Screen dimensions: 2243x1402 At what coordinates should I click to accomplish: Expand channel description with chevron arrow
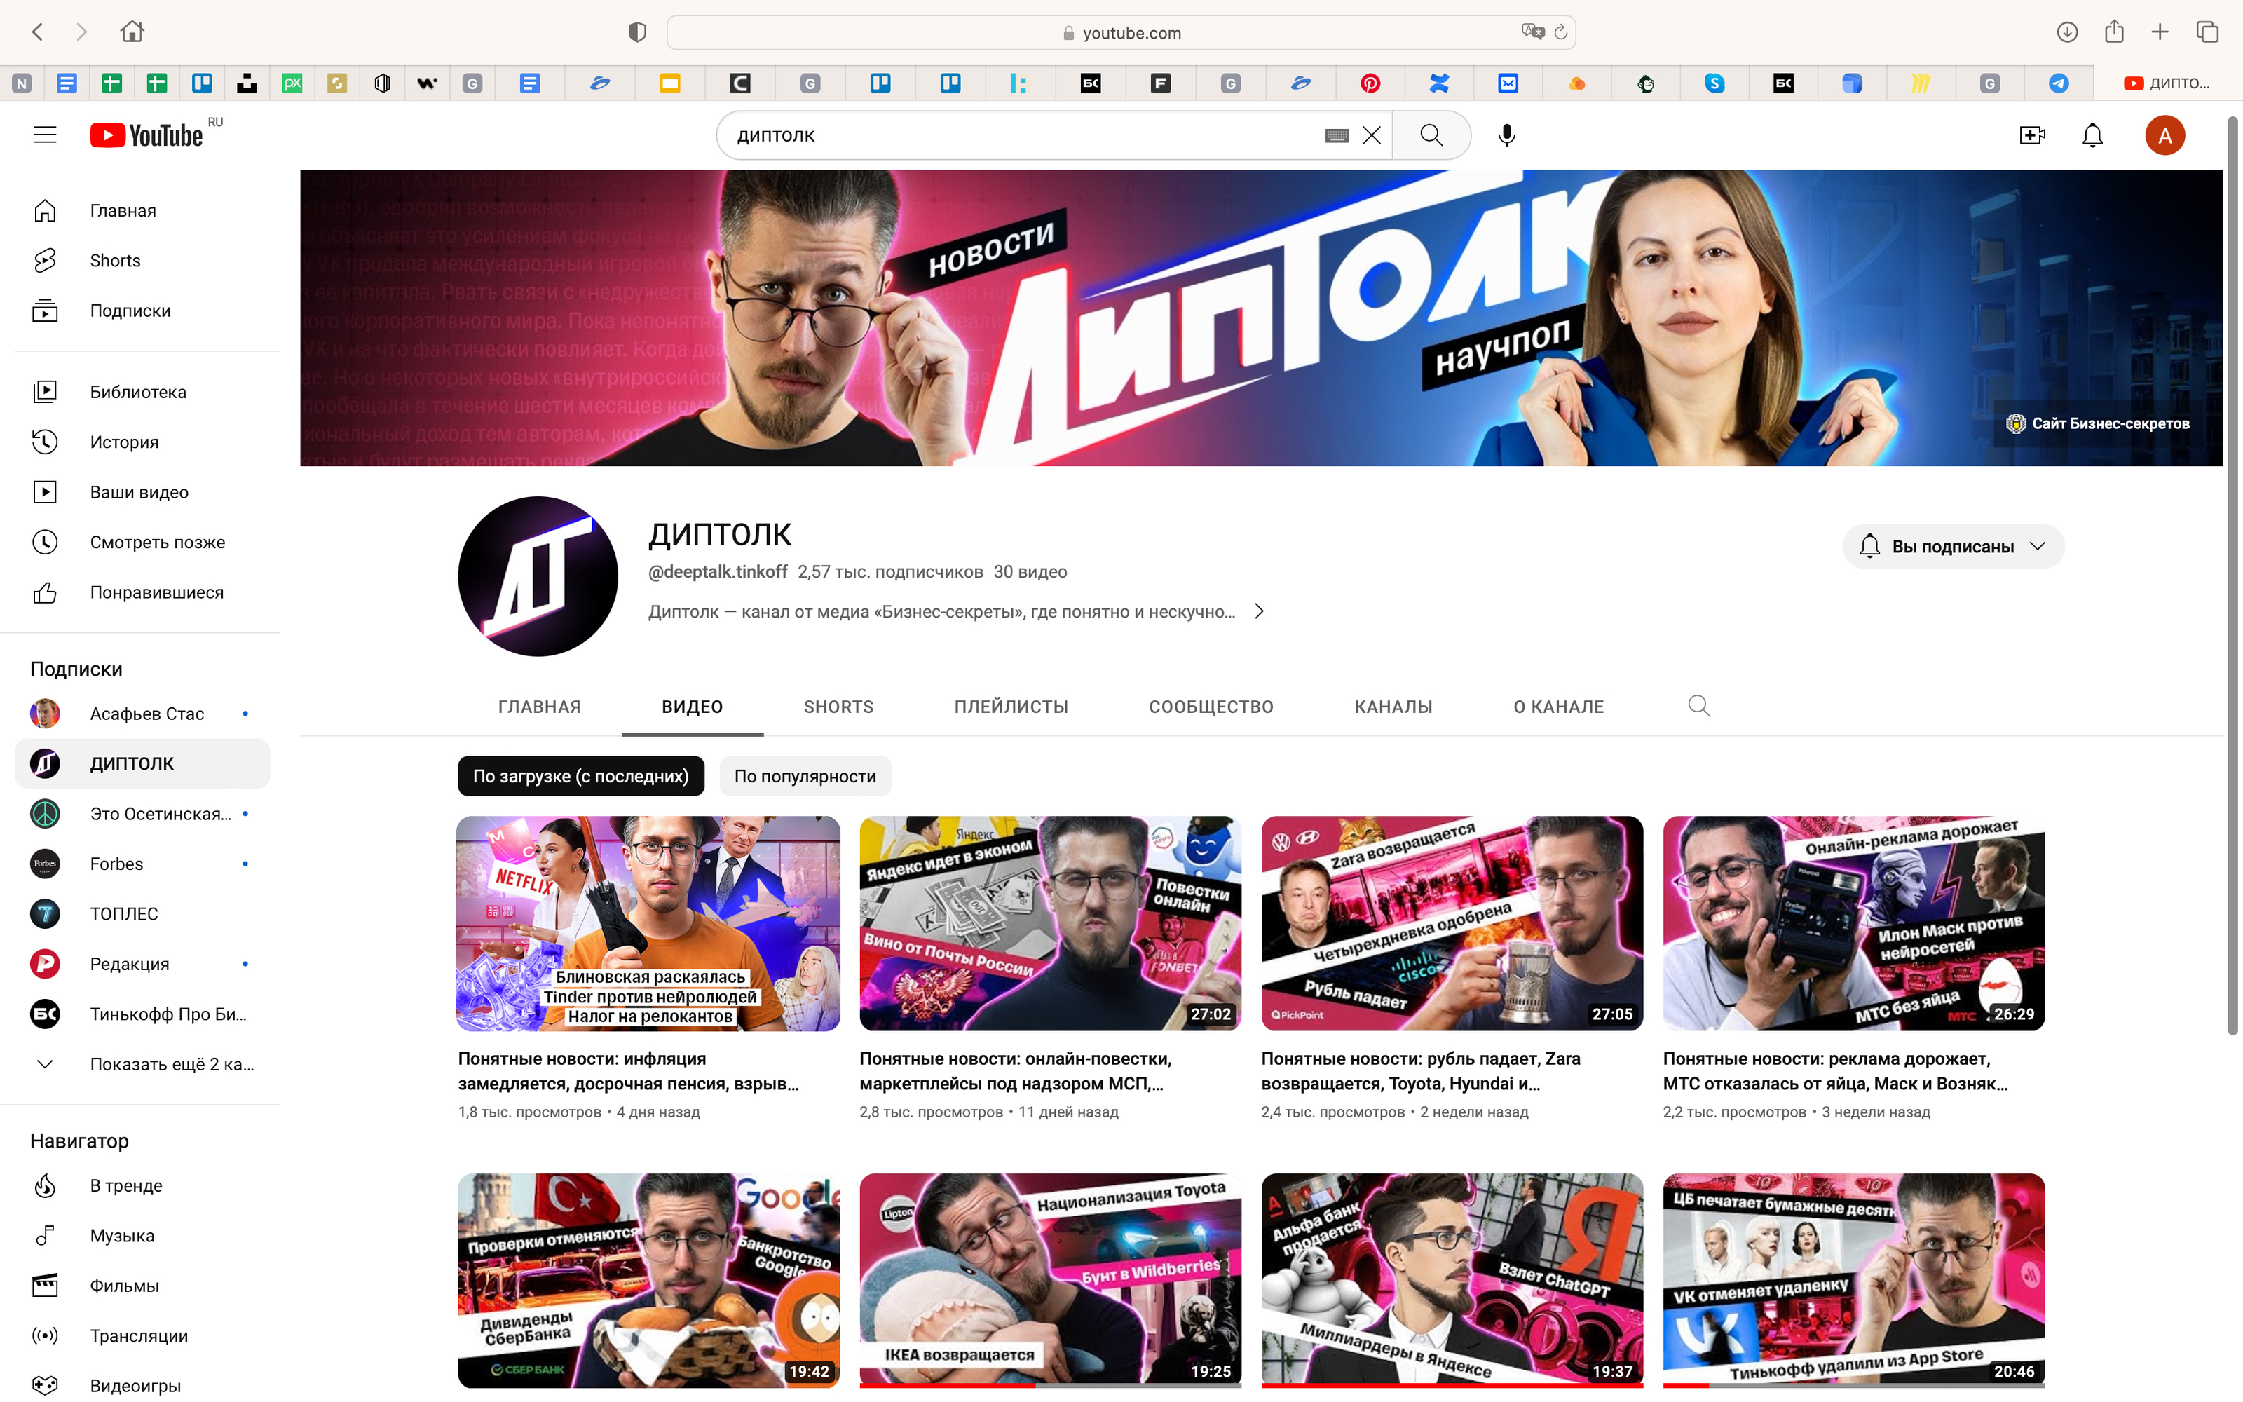[x=1259, y=611]
